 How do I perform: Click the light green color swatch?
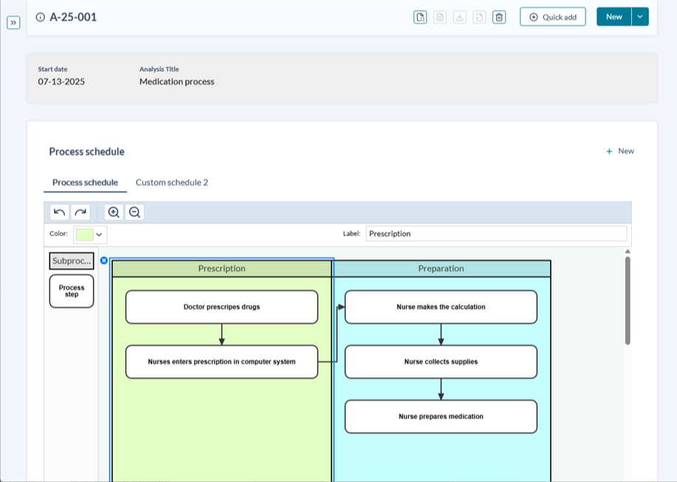(84, 234)
